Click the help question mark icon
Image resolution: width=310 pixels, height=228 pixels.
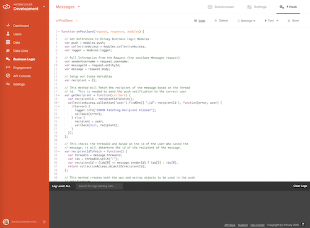pyautogui.click(x=303, y=224)
